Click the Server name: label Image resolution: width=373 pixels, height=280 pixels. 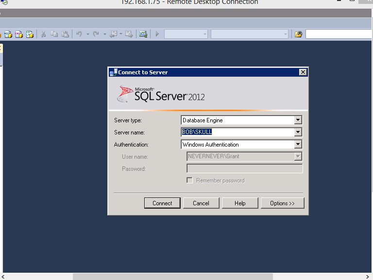[129, 132]
